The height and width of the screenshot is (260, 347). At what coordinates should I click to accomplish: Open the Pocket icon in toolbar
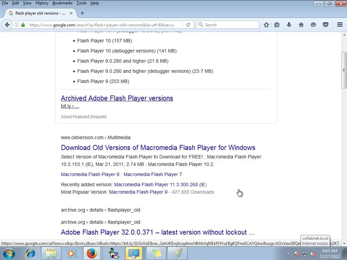[x=326, y=25]
